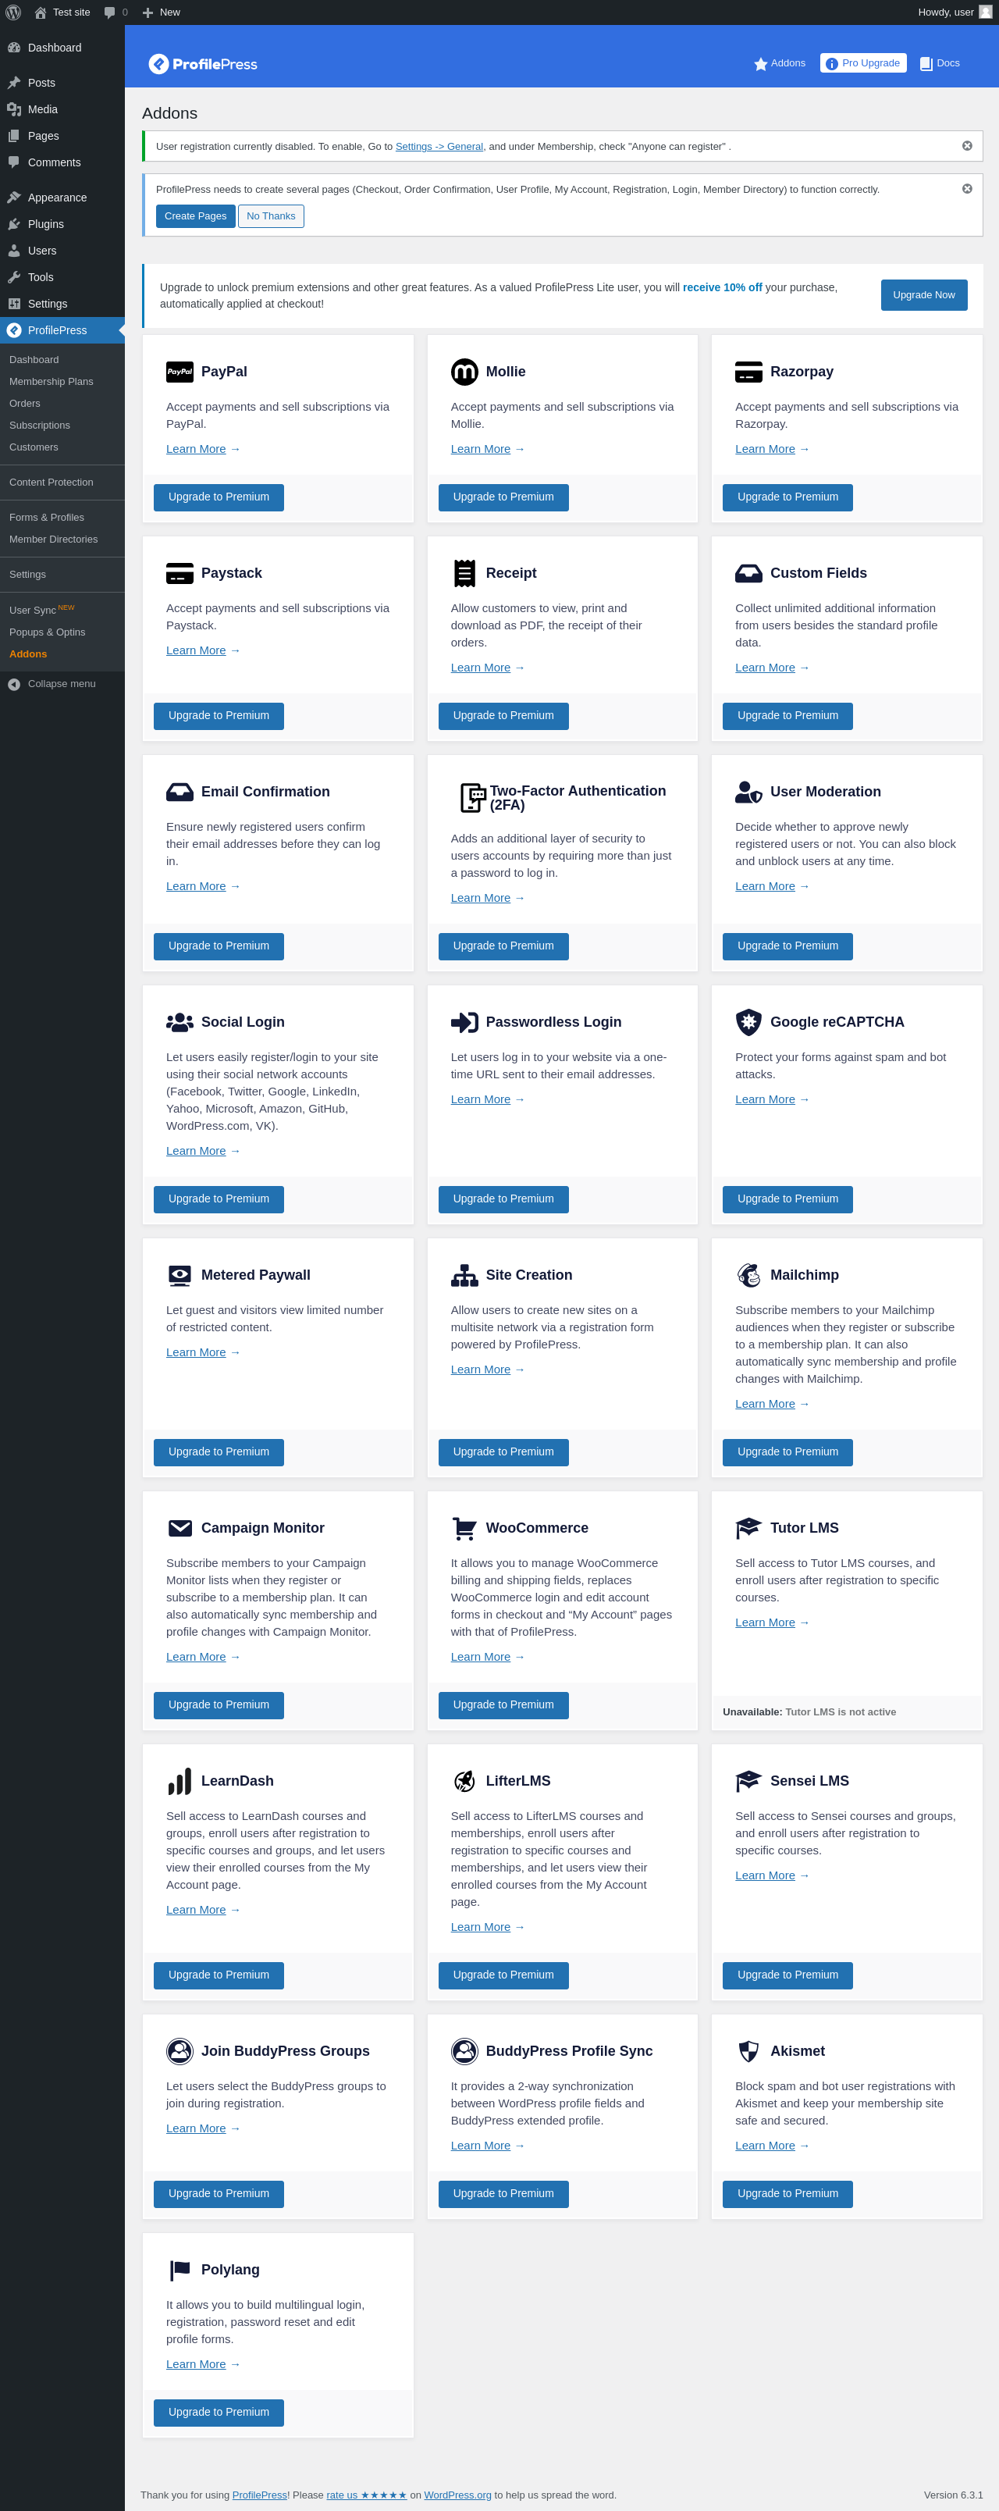Dismiss the user registration disabled notice
999x2511 pixels.
coord(967,146)
